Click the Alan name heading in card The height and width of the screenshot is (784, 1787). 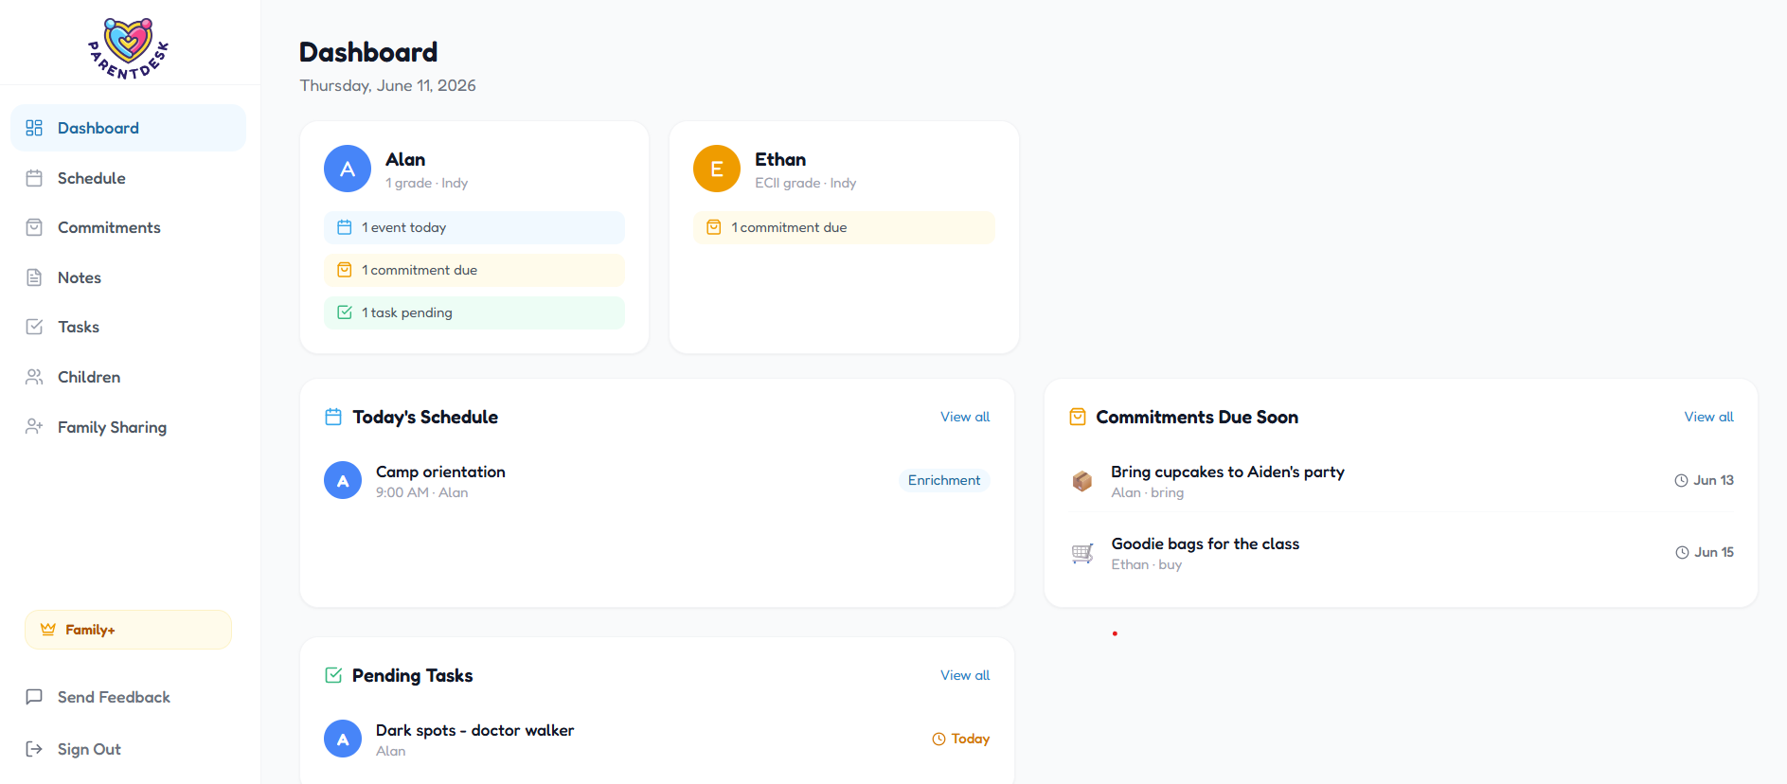[405, 159]
